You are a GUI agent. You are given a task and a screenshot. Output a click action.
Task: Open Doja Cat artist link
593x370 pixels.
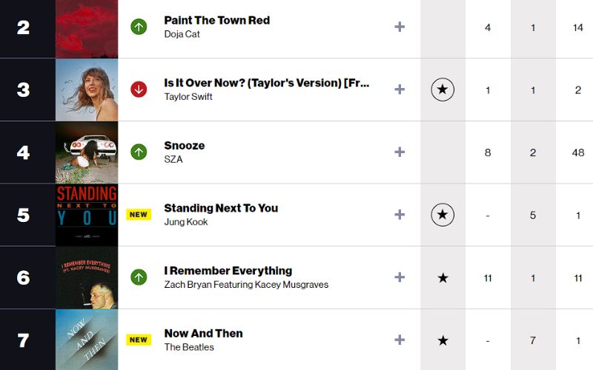[182, 34]
